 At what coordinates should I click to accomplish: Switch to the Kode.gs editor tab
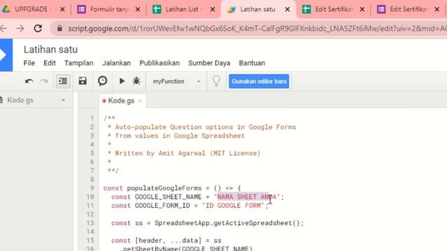121,100
